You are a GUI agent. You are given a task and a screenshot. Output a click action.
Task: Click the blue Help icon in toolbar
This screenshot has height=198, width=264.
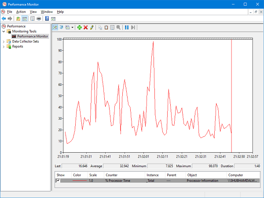pyautogui.click(x=47, y=19)
